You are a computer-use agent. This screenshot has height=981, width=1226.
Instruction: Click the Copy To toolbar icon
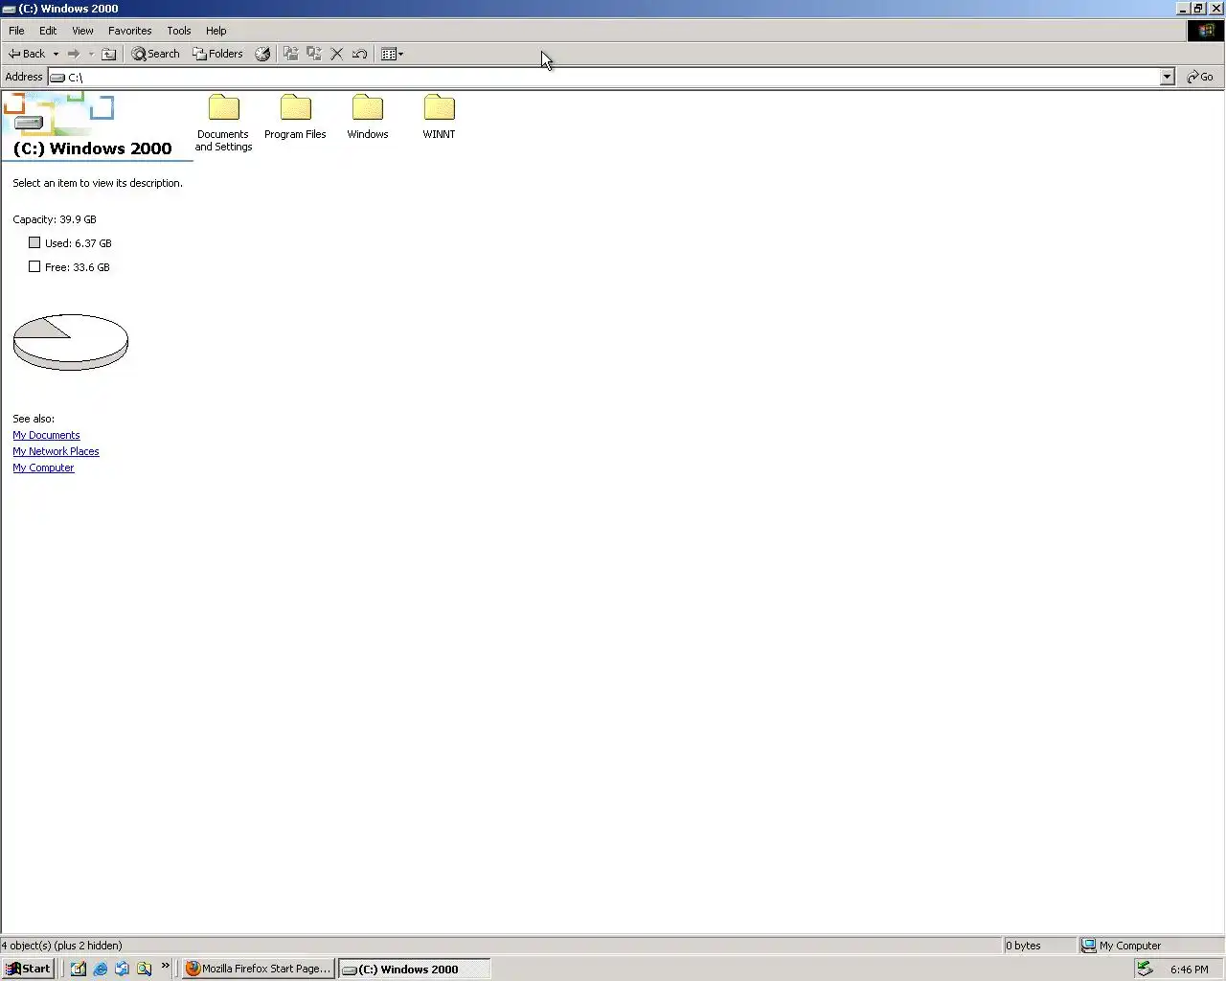coord(313,54)
